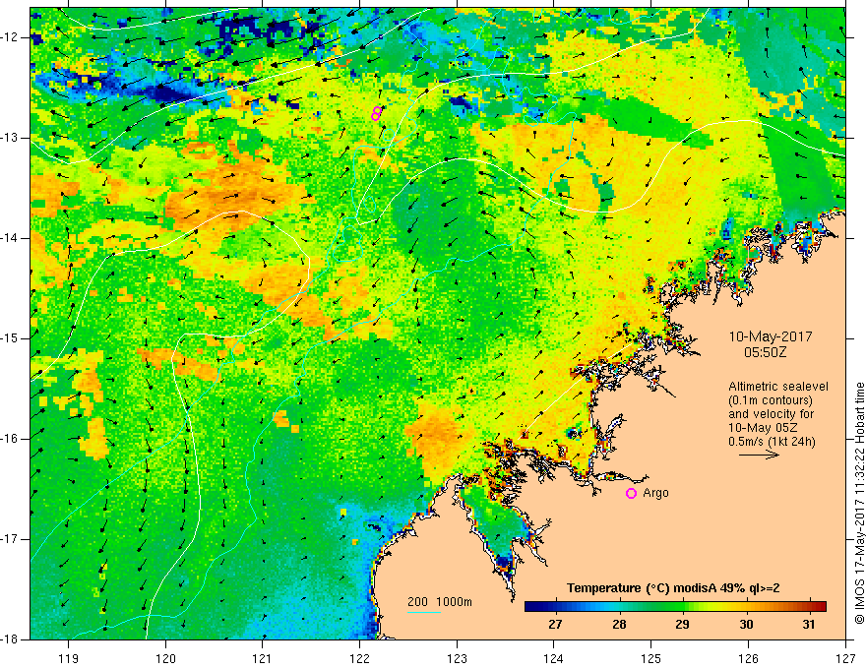The width and height of the screenshot is (866, 669).
Task: Click the '10-May 05Z' caption line
Action: coord(763,428)
